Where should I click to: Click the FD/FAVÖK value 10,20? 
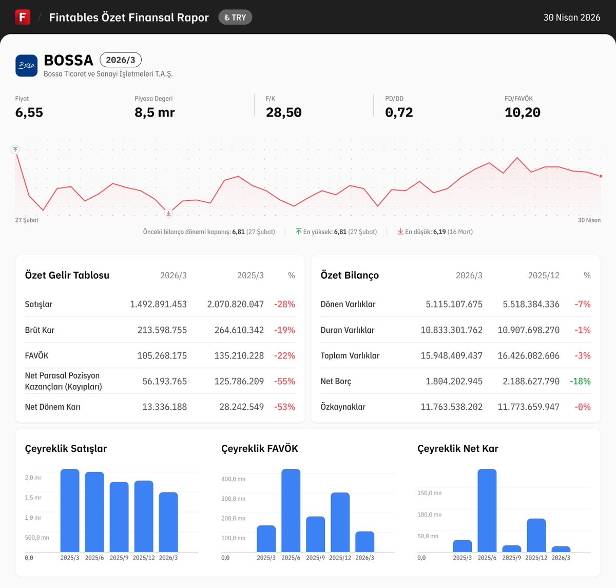[x=523, y=112]
